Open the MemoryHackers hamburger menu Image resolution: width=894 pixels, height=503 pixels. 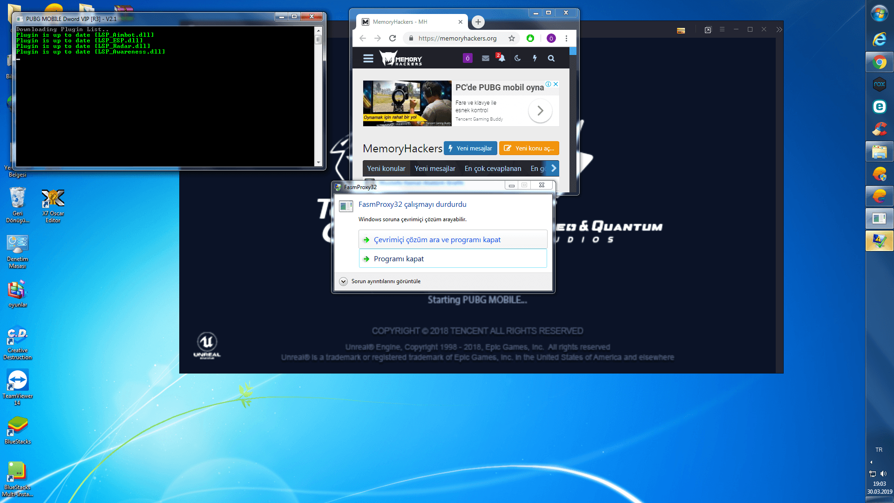click(x=368, y=58)
